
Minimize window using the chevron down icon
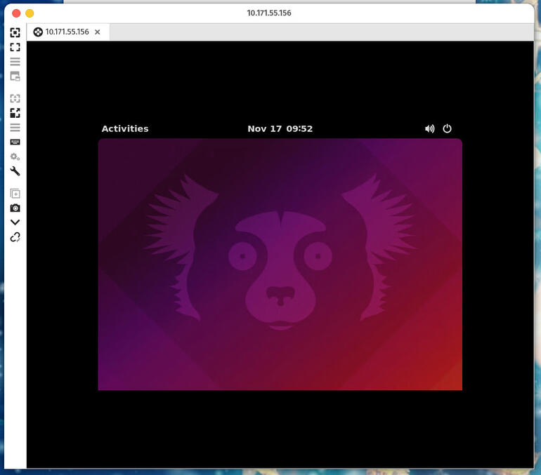(15, 222)
